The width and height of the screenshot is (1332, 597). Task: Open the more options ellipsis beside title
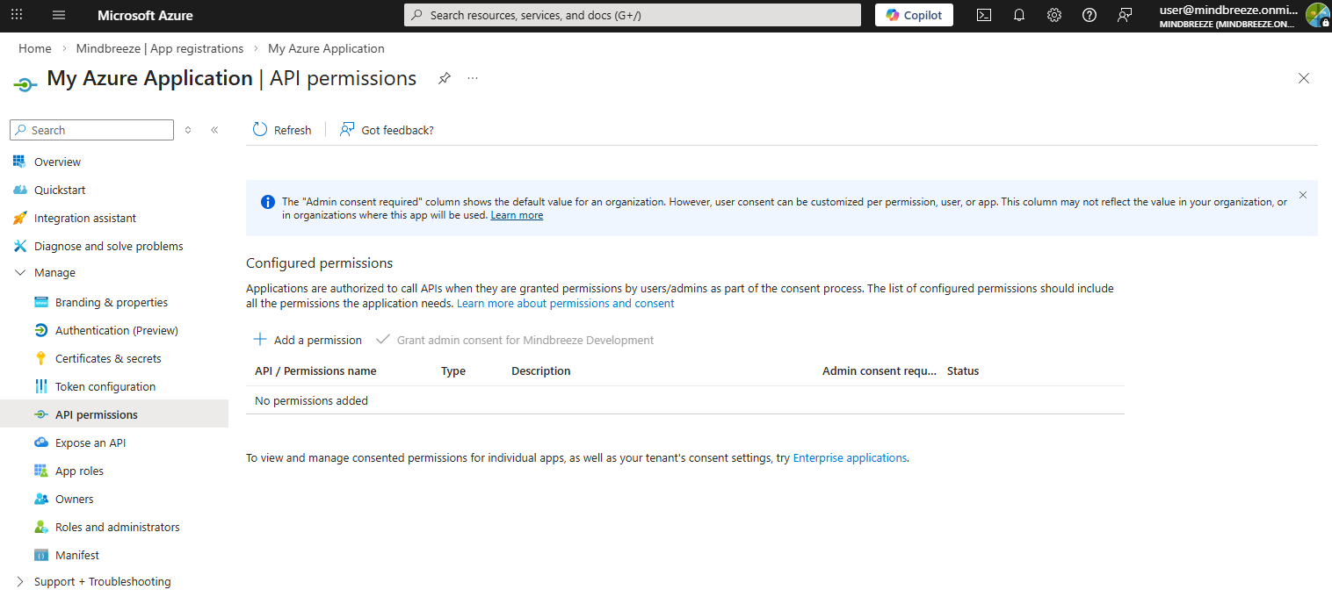473,78
